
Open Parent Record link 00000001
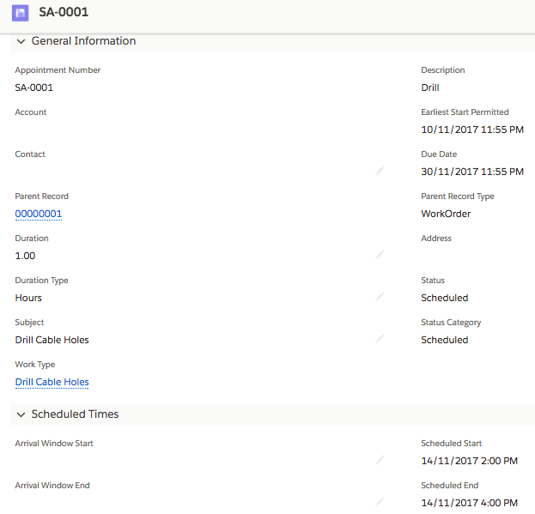39,214
